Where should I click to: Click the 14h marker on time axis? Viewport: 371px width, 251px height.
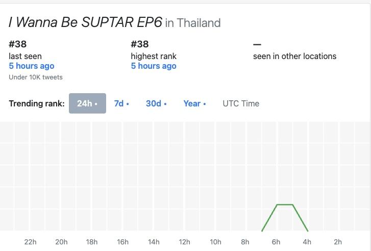coord(154,242)
